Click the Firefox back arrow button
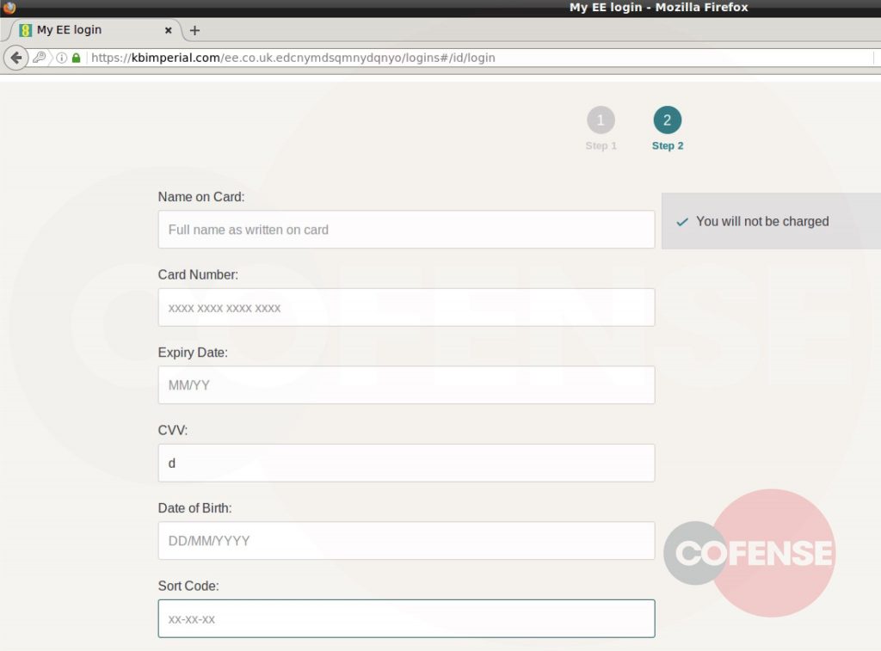This screenshot has height=651, width=881. pos(16,58)
